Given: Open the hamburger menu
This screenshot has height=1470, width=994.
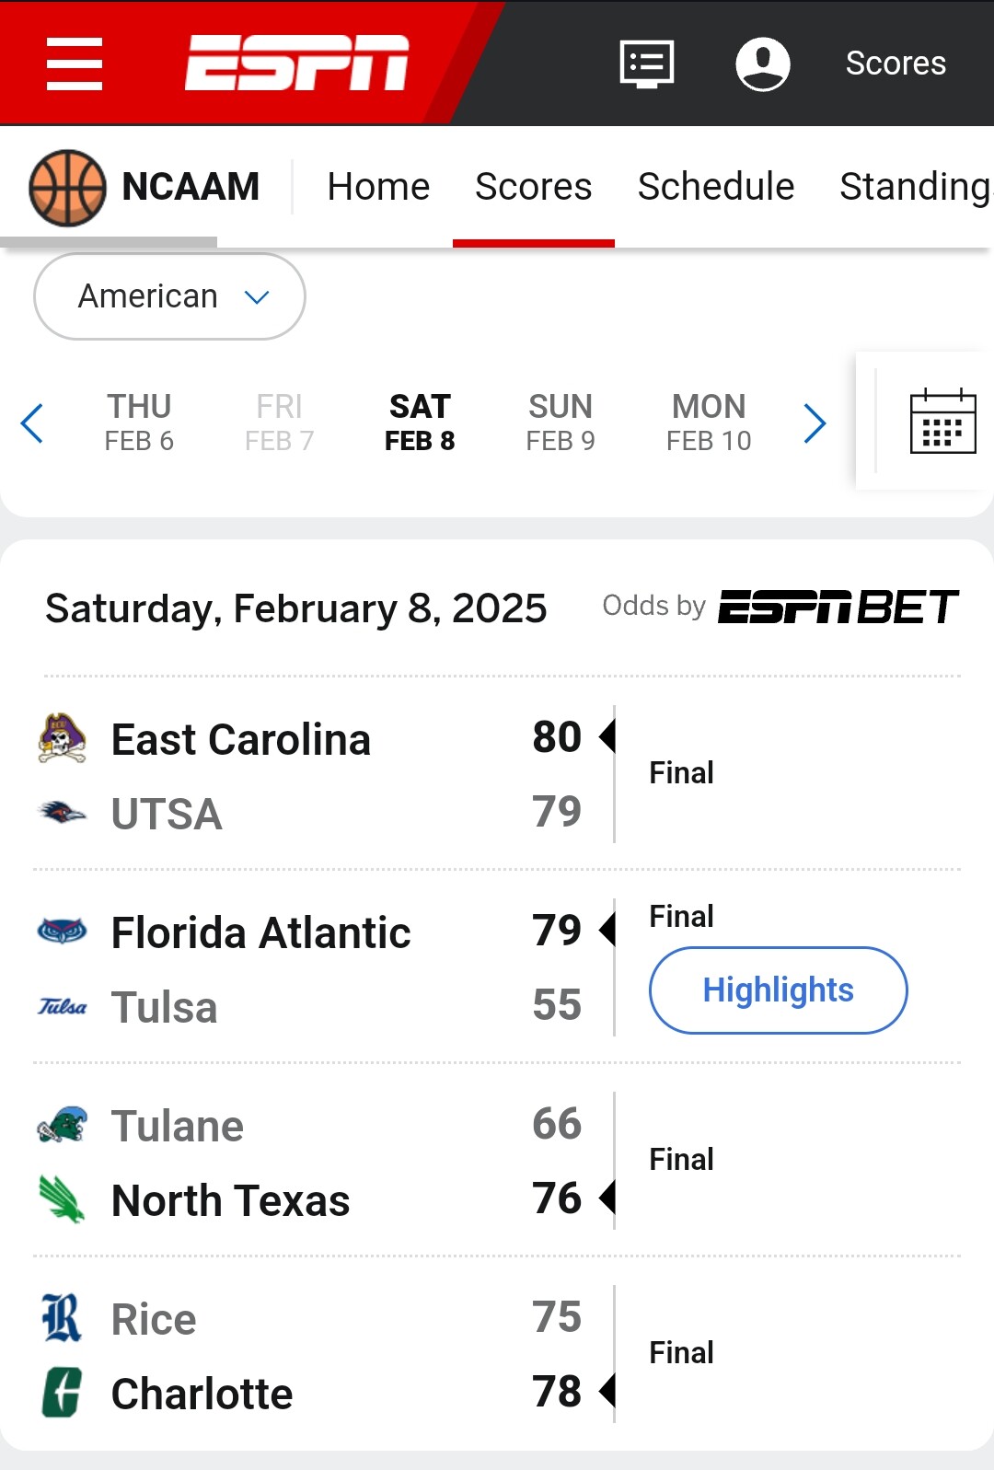Looking at the screenshot, I should (75, 64).
